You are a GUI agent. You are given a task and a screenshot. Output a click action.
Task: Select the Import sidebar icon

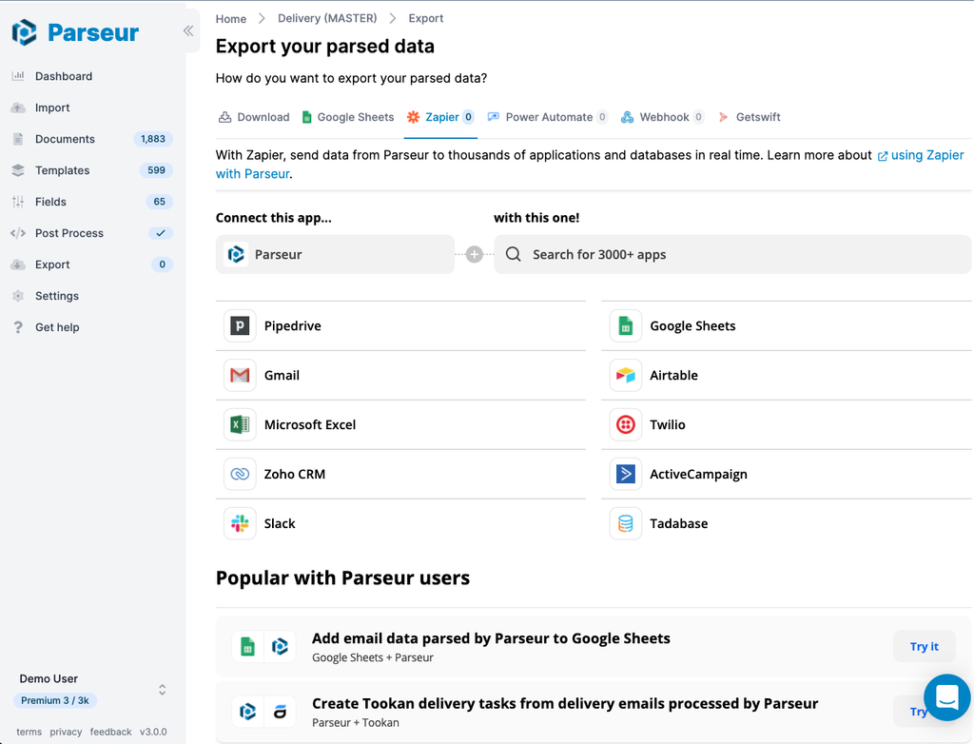coord(50,108)
